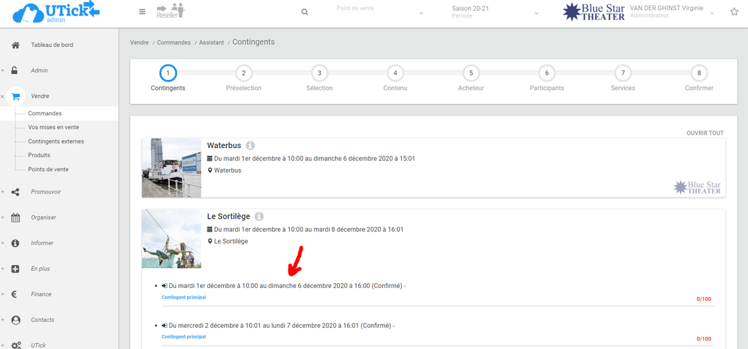The width and height of the screenshot is (748, 349).
Task: Click the Commandes breadcrumb link
Action: (x=173, y=42)
